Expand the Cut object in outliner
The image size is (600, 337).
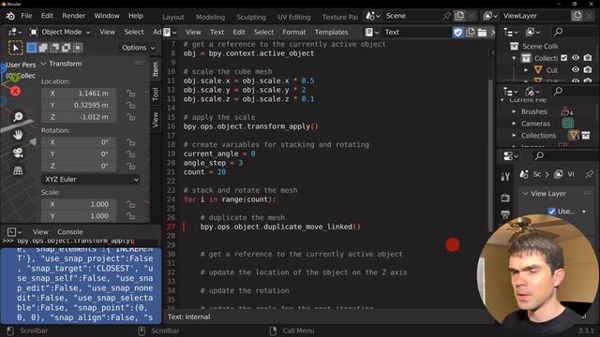(526, 70)
